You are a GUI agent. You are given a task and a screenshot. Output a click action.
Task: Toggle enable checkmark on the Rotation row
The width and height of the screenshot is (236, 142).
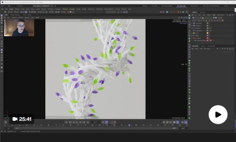211,28
